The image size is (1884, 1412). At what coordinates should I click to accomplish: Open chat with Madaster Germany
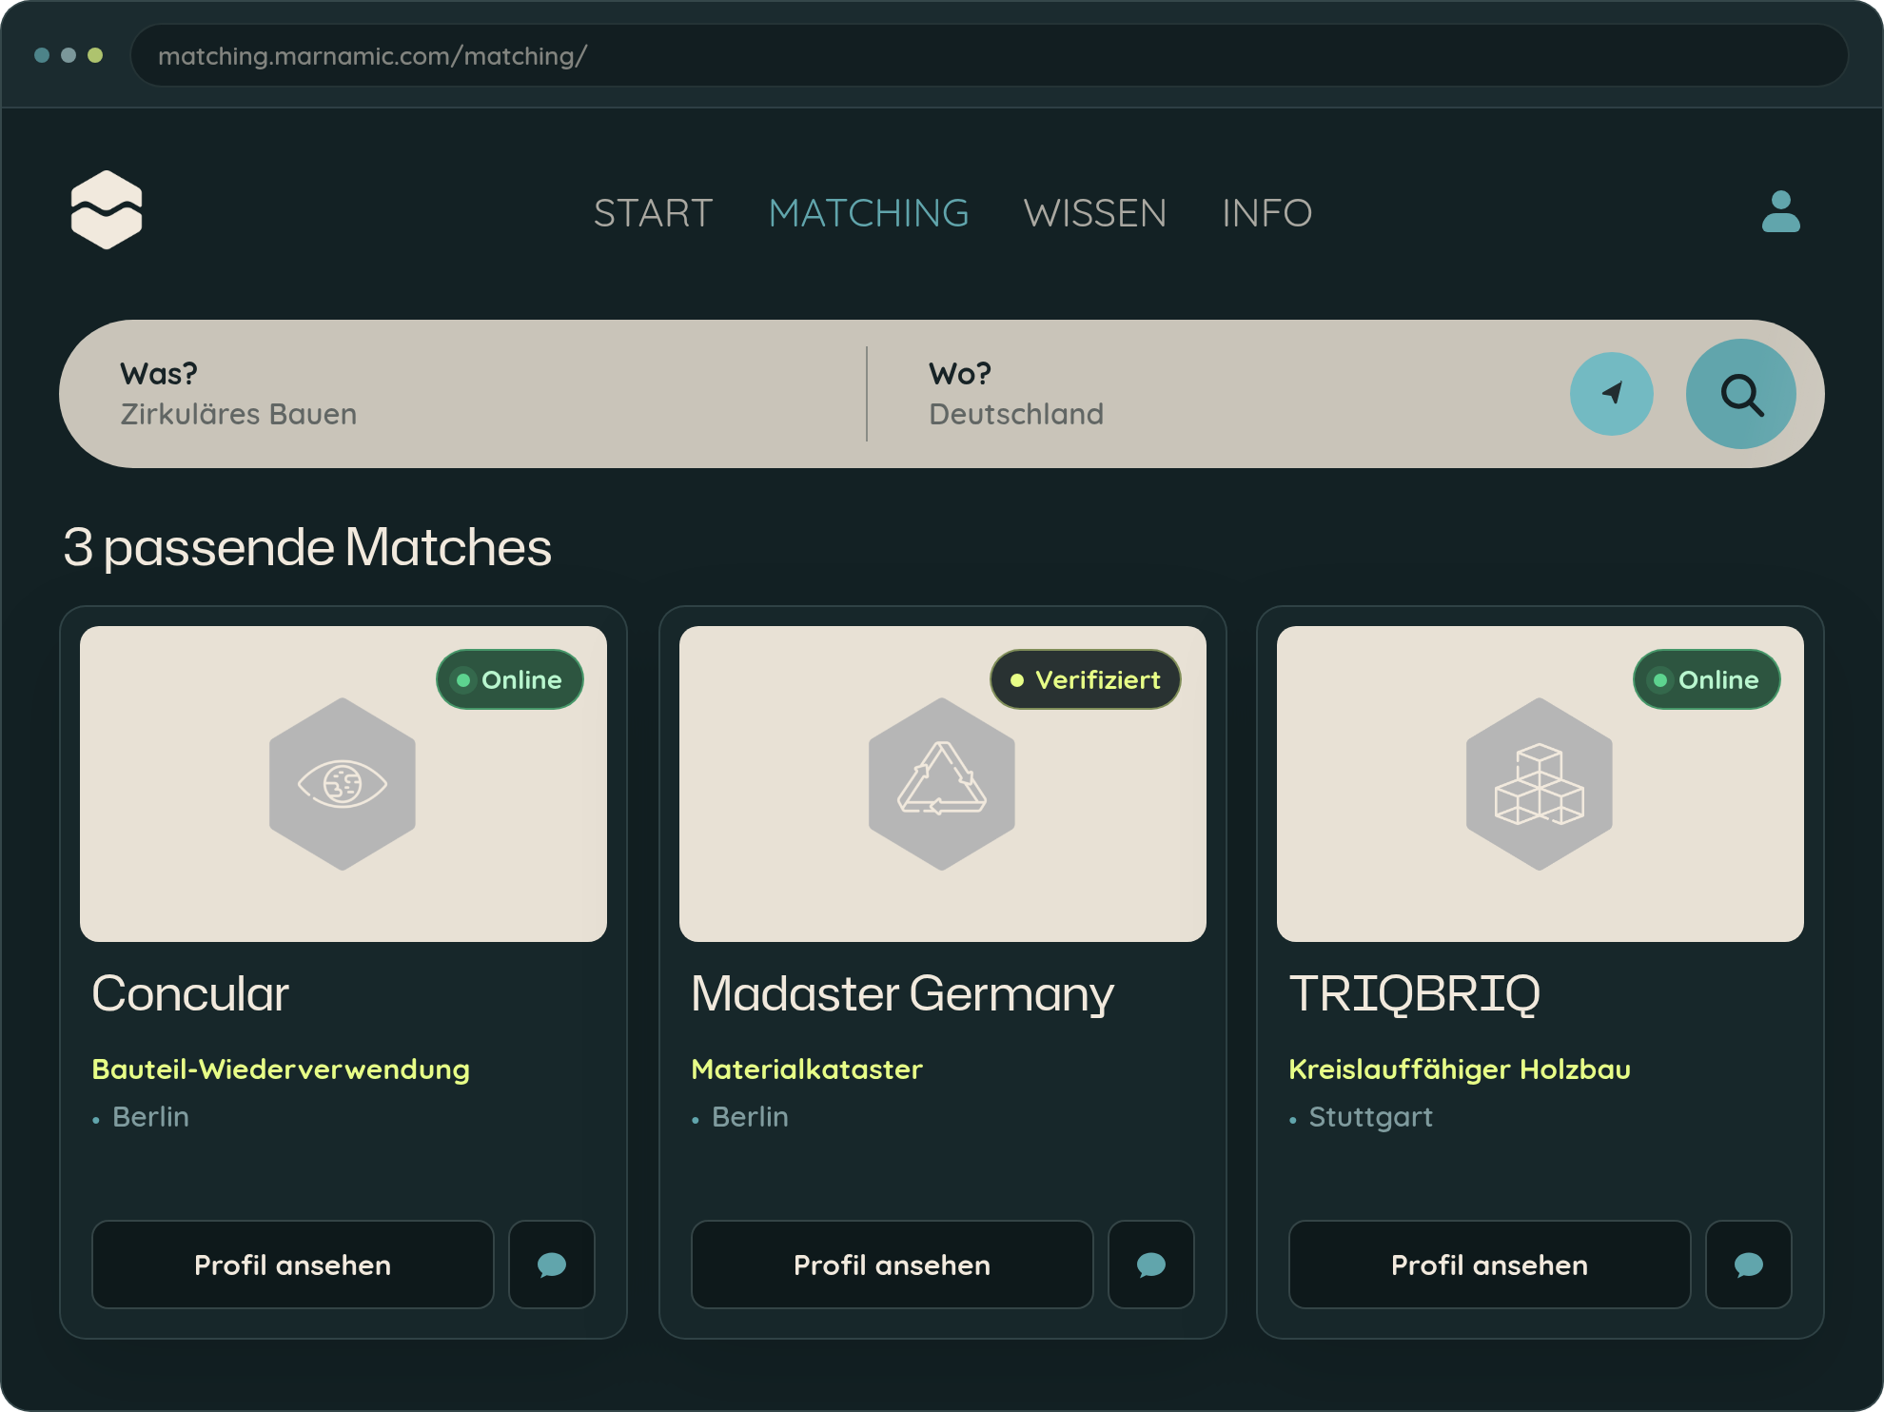[x=1151, y=1265]
